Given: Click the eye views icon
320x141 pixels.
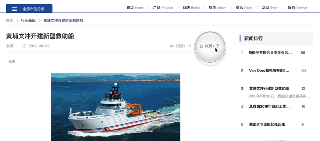Looking at the screenshot, I should pos(172,46).
